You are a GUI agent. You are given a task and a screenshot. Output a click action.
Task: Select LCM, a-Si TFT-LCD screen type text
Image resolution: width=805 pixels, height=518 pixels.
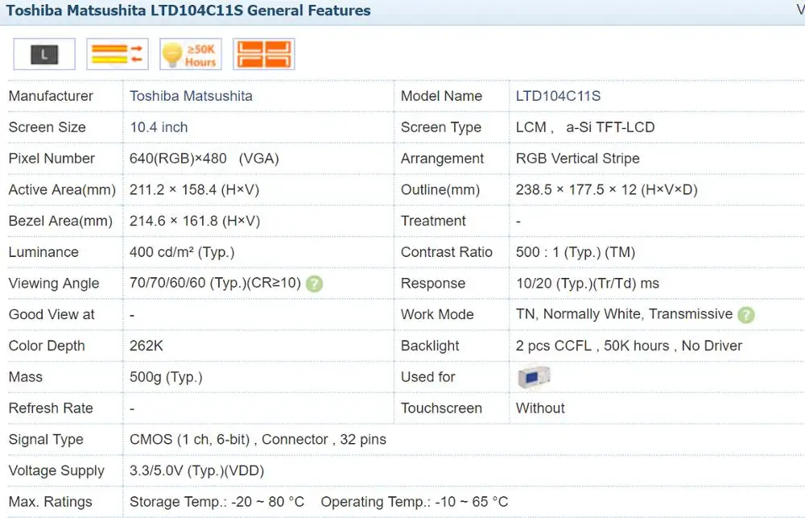point(585,127)
